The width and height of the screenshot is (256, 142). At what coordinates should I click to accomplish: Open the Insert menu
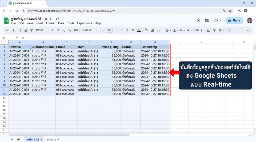point(39,23)
